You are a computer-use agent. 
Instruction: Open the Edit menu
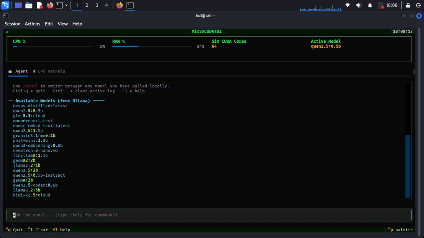pos(49,24)
